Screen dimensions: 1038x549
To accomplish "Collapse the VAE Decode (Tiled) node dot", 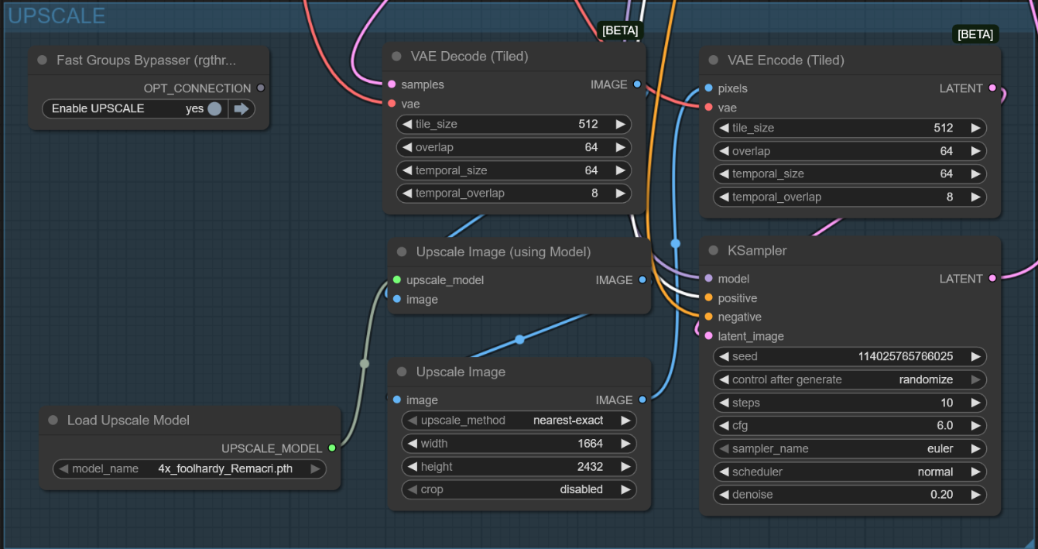I will point(397,57).
